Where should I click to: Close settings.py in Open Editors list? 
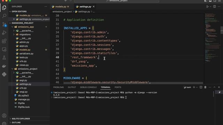point(14,19)
